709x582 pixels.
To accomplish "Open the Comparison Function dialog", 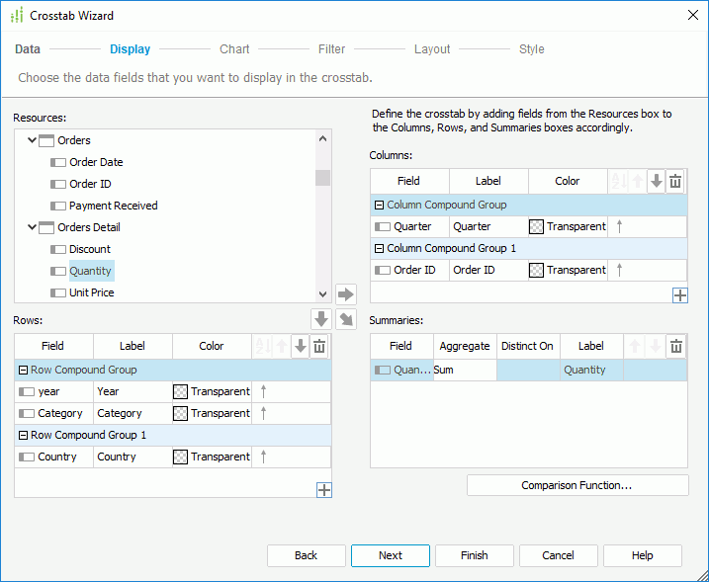I will pos(577,485).
